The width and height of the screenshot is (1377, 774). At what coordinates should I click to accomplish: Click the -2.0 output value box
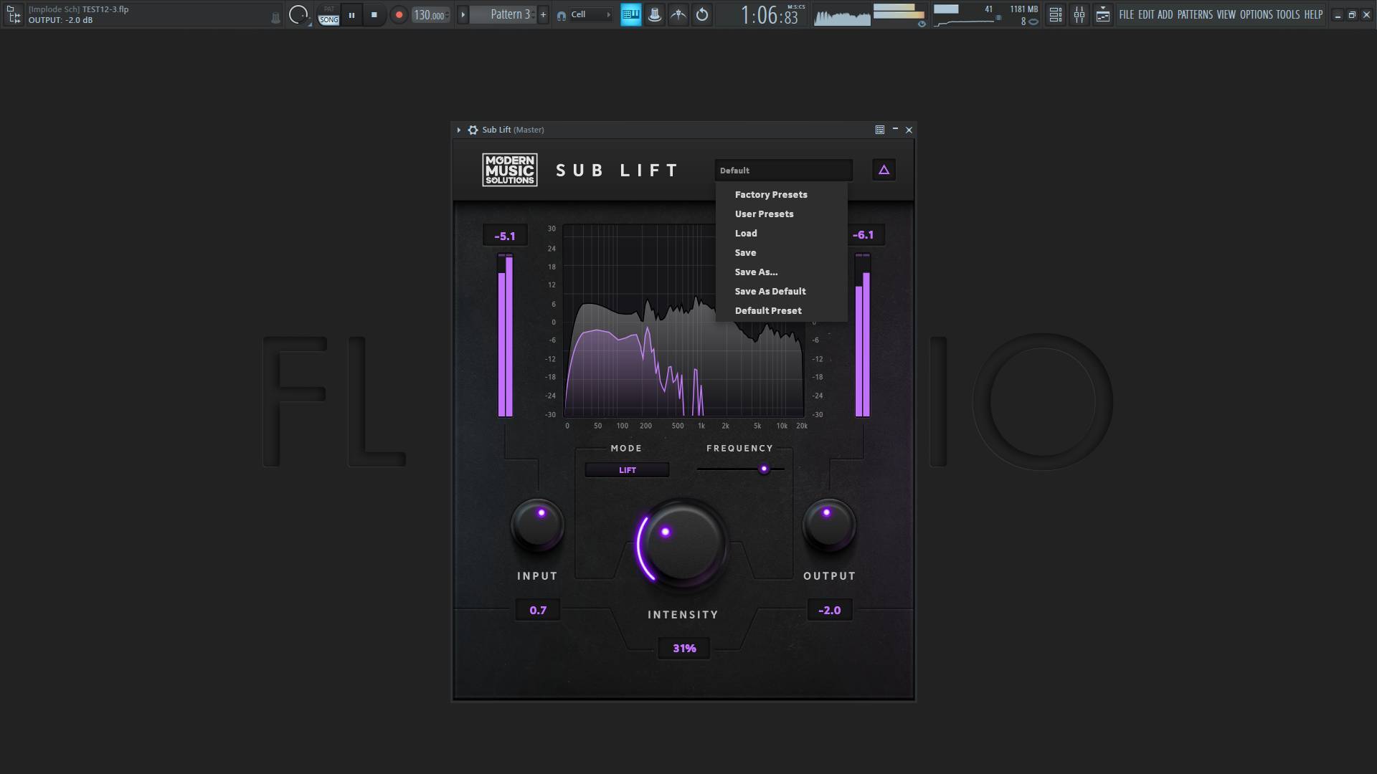tap(830, 610)
